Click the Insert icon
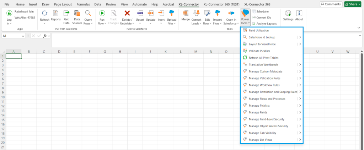This screenshot has width=364, height=150. coord(161,13)
